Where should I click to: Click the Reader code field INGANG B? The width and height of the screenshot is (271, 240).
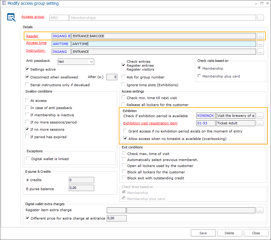click(x=61, y=36)
